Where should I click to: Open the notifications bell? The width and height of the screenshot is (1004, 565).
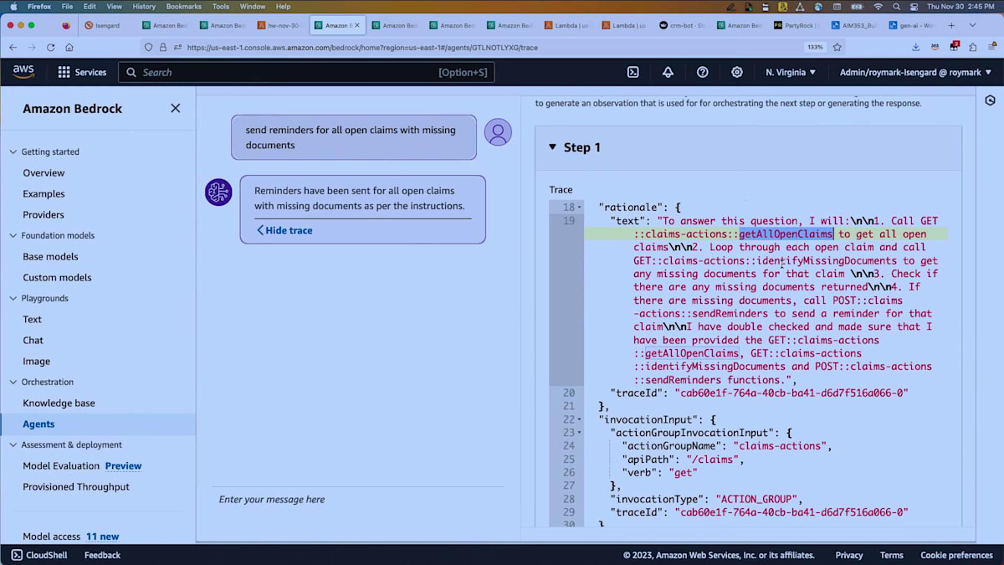(x=668, y=72)
